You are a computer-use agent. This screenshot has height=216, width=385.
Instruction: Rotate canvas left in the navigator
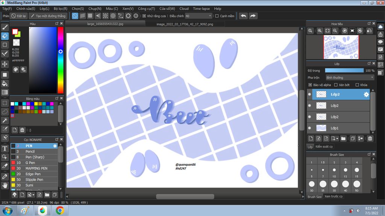[345, 31]
